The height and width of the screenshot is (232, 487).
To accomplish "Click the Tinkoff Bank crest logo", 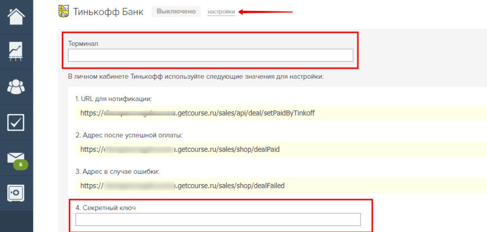I will coord(64,11).
